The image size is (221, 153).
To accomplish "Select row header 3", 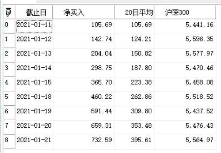I will click(x=9, y=70).
